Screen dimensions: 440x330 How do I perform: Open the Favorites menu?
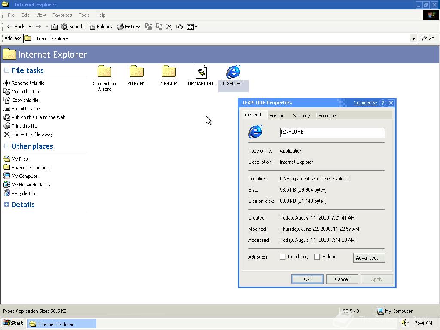[x=62, y=15]
